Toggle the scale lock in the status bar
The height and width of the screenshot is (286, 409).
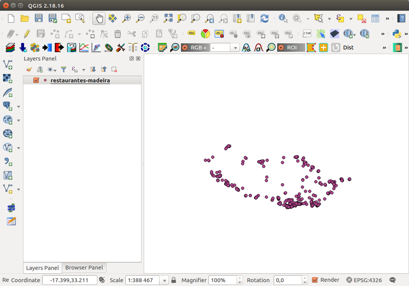[x=174, y=280]
